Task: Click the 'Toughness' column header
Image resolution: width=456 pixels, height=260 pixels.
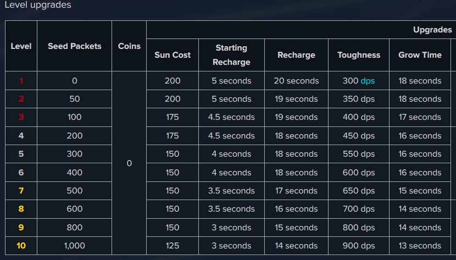Action: (359, 55)
